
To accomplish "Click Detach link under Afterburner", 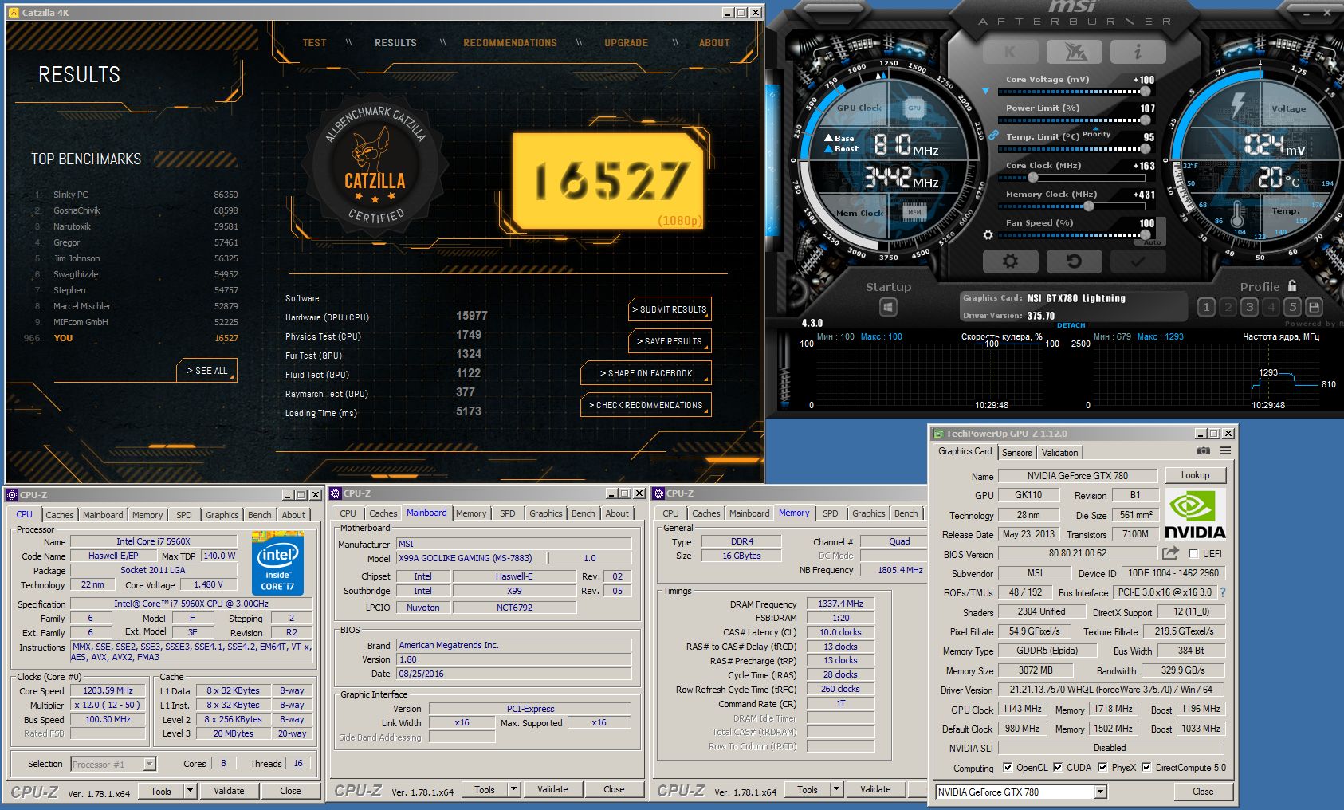I will click(1071, 325).
